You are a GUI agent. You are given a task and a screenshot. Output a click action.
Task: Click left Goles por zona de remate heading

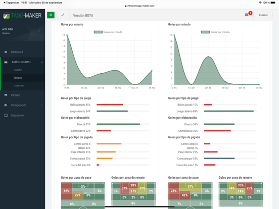pyautogui.click(x=128, y=178)
